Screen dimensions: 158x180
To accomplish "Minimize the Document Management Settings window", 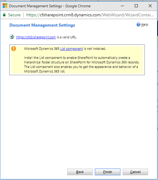I will tap(123, 6).
